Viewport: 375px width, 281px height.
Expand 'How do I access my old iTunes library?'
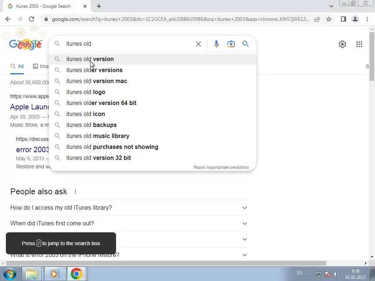[x=130, y=208]
